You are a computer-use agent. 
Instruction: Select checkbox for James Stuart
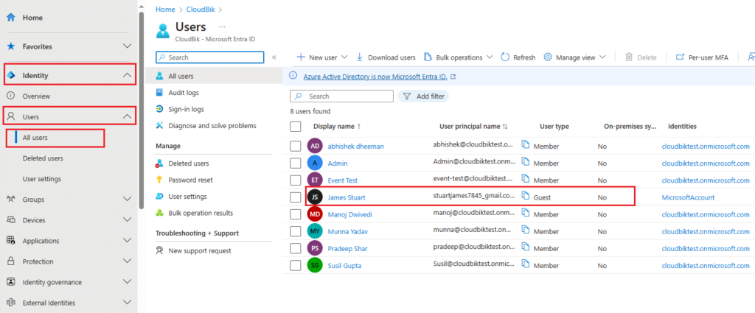[295, 197]
